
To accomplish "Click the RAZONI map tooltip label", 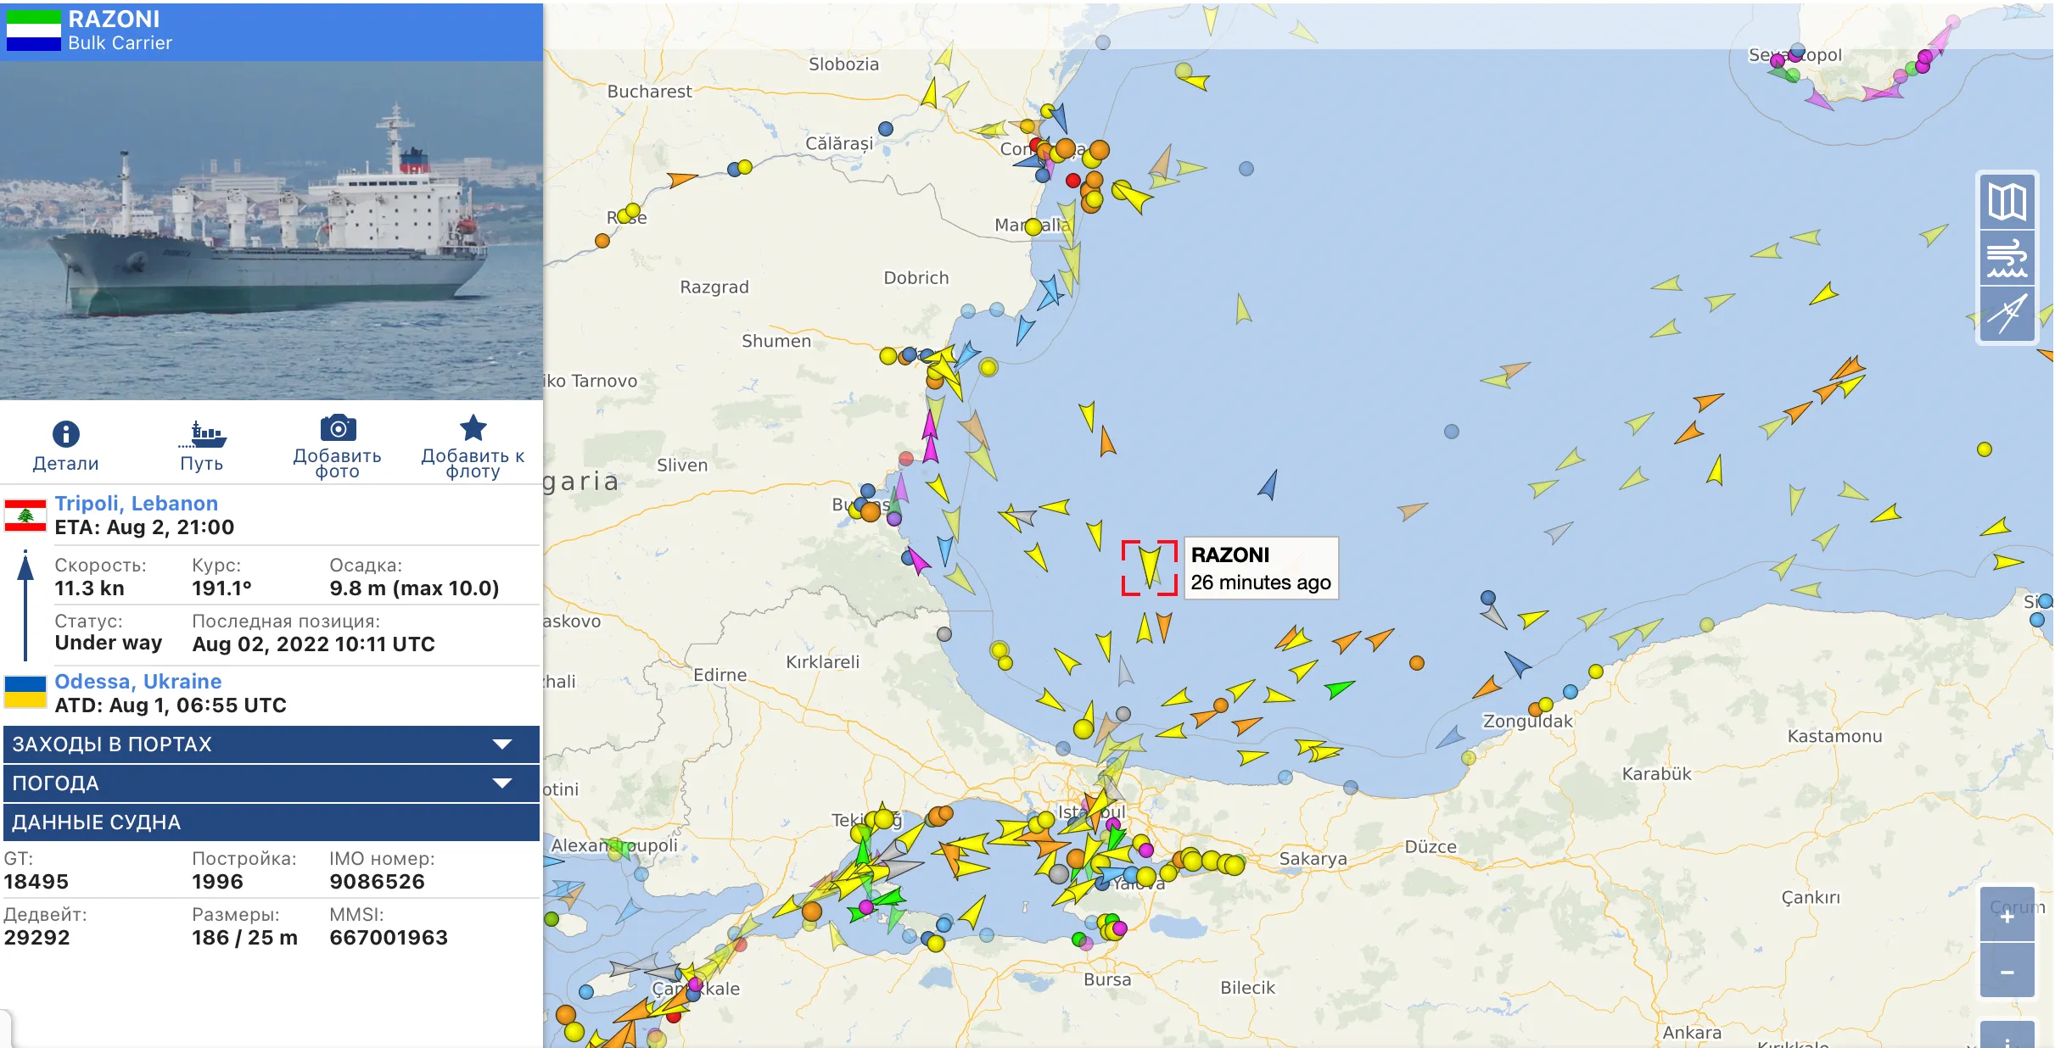I will pos(1260,568).
